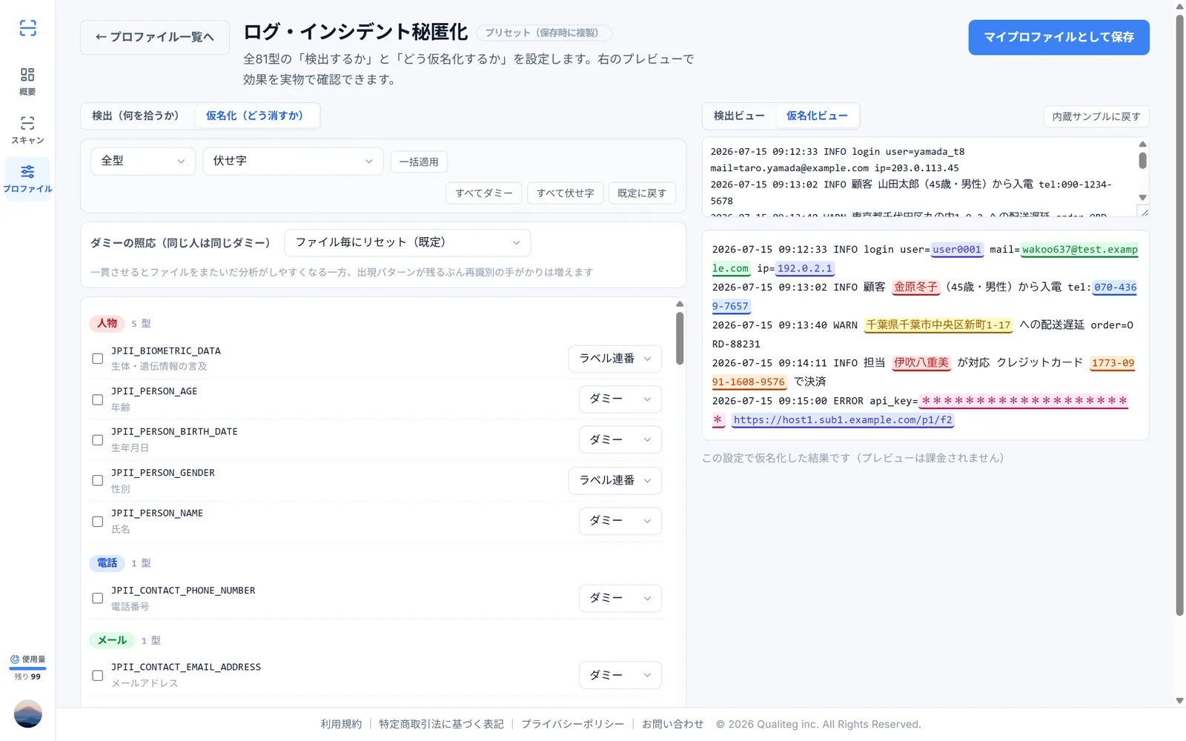1186x741 pixels.
Task: Open 利用規約 footer link
Action: pos(341,724)
